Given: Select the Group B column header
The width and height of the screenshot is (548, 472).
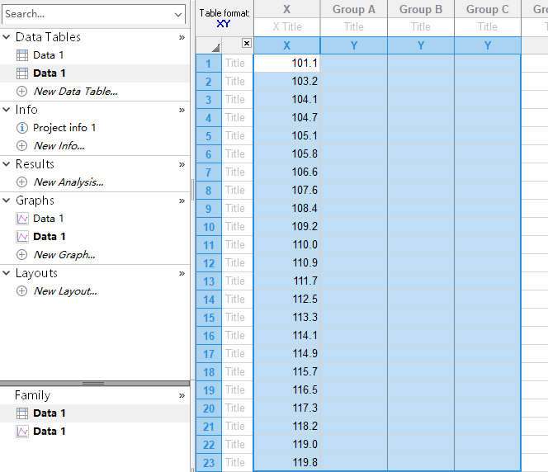Looking at the screenshot, I should [x=421, y=9].
